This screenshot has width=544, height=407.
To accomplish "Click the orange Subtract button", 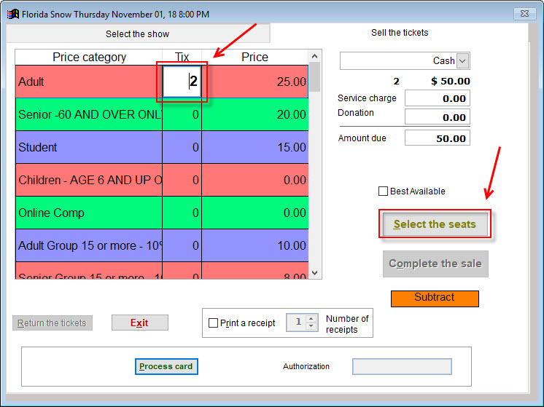I will tap(435, 299).
